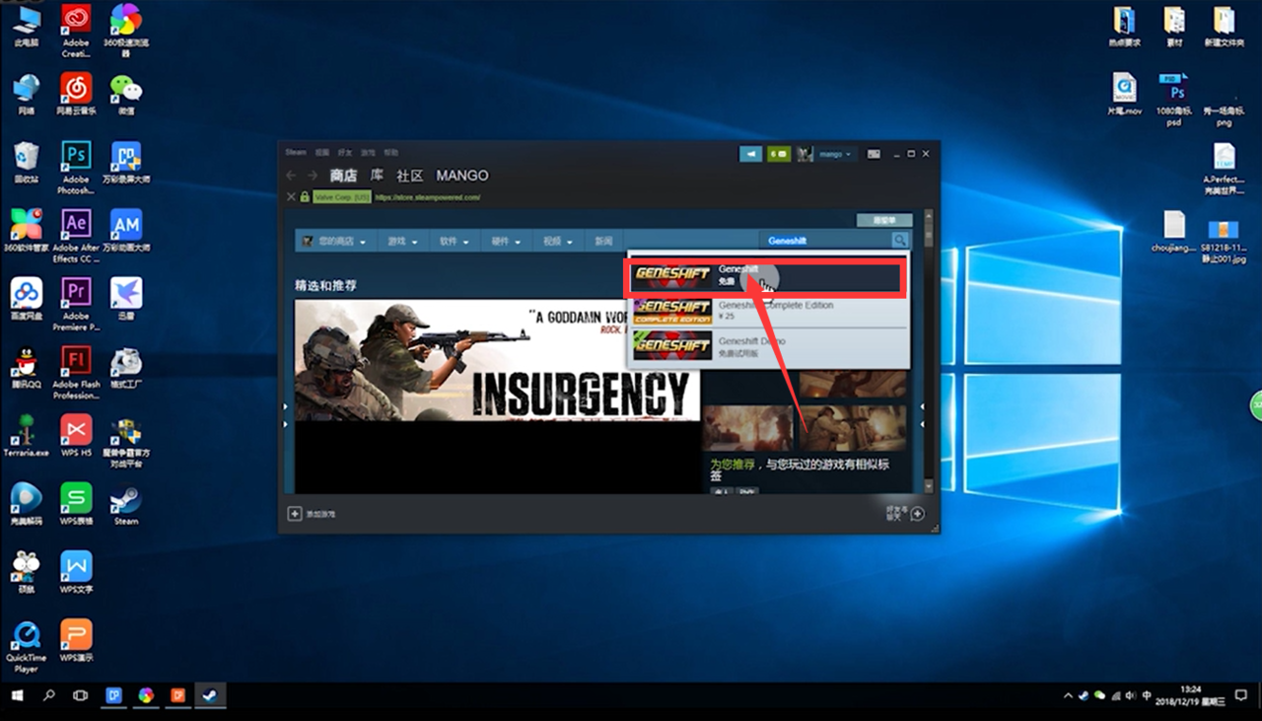Open the 好友 Friends menu
Viewport: 1262px width, 721px height.
pyautogui.click(x=345, y=153)
